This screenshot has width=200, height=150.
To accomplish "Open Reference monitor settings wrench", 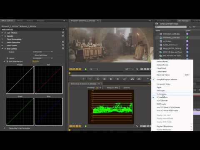I will 137,126.
